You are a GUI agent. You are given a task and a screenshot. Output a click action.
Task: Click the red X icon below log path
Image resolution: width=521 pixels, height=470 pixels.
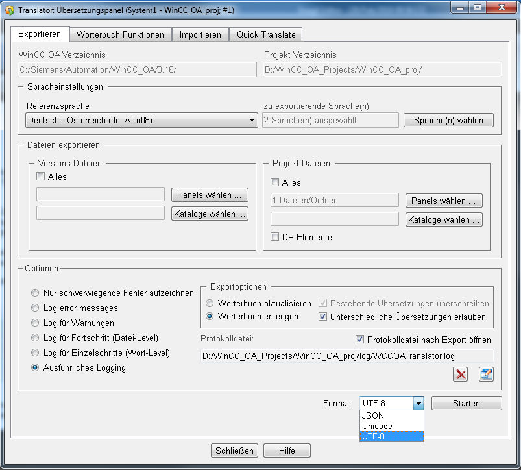[x=461, y=374]
